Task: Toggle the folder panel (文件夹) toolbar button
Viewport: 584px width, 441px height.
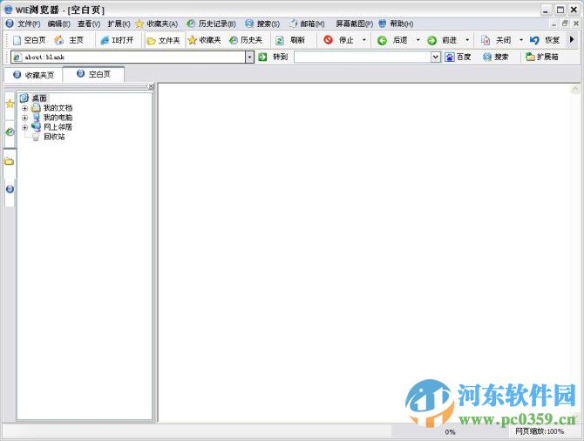Action: (x=164, y=40)
